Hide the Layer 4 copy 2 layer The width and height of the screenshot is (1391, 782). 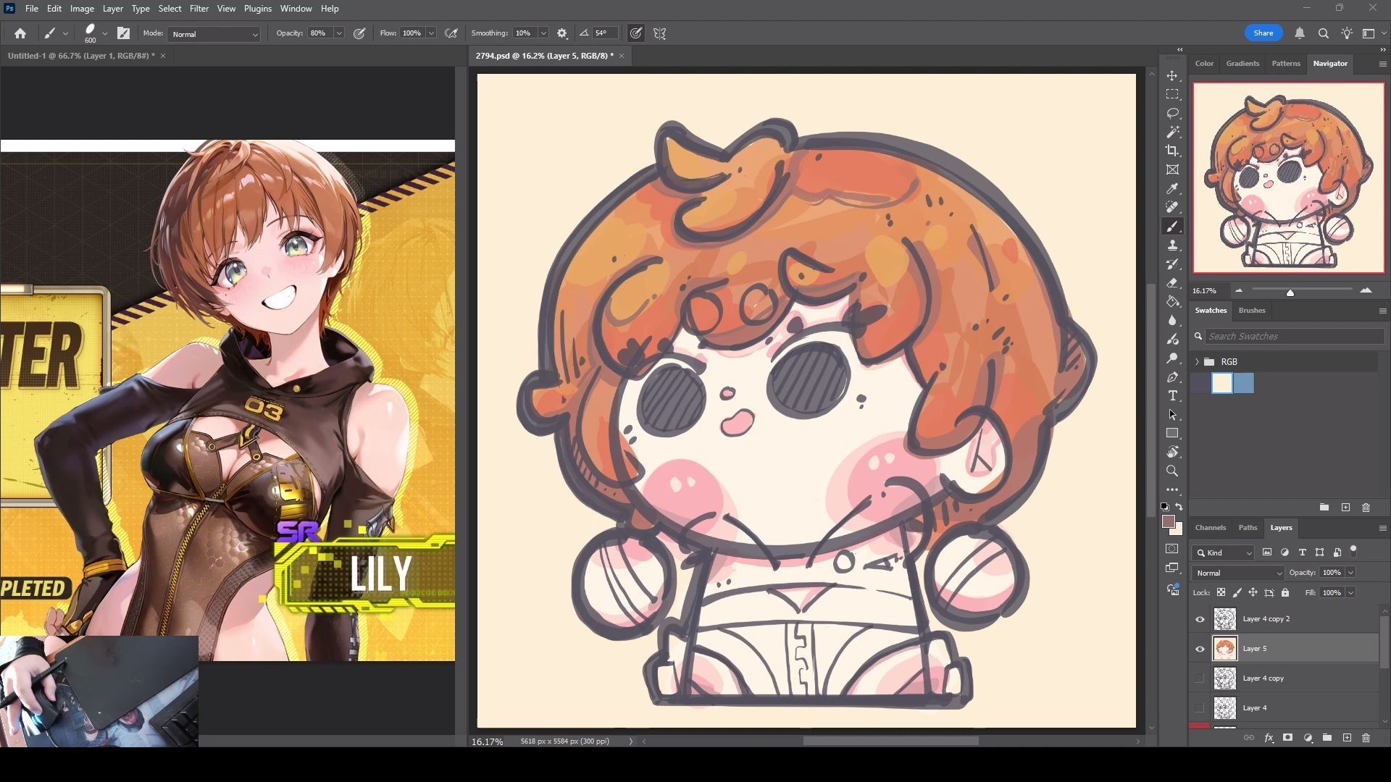[1200, 619]
